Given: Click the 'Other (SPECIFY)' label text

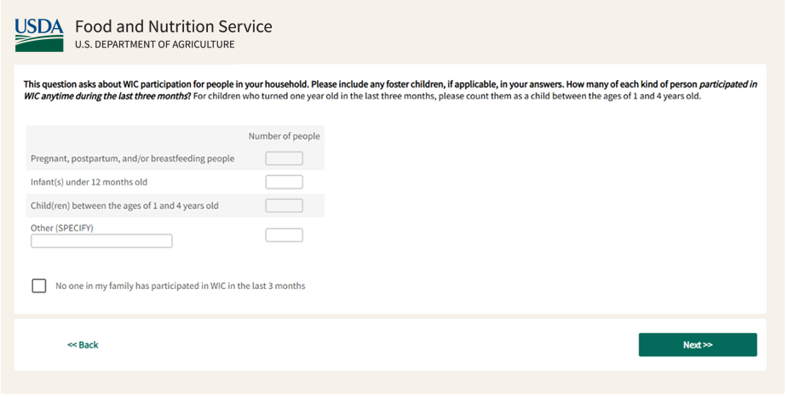Looking at the screenshot, I should tap(61, 228).
